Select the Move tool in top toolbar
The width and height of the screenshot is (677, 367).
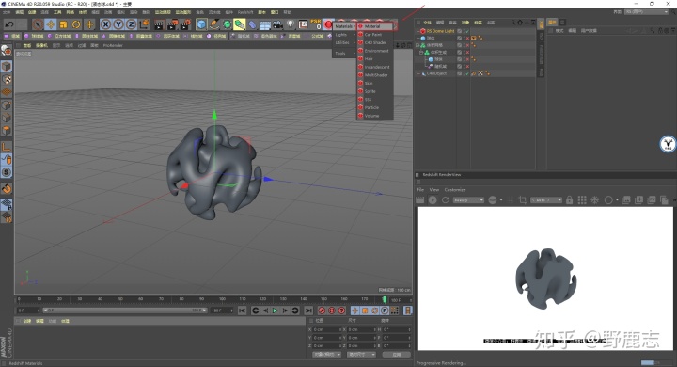coord(51,24)
